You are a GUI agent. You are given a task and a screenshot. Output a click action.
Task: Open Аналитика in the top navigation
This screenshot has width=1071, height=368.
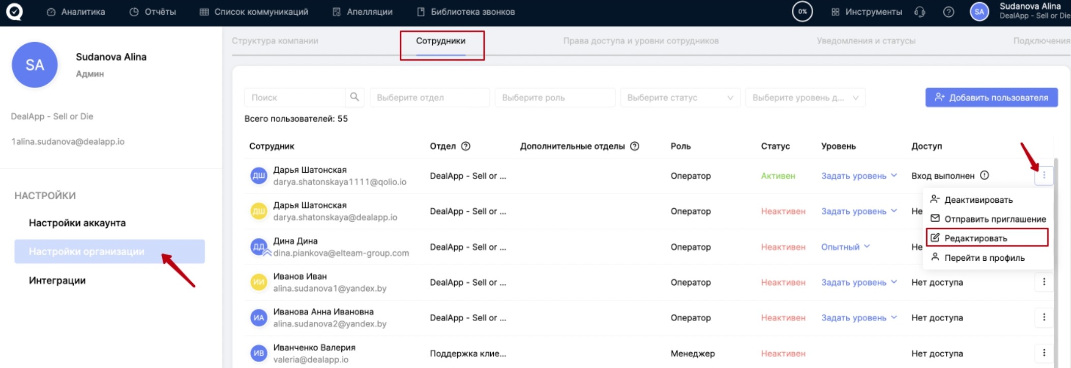(76, 12)
